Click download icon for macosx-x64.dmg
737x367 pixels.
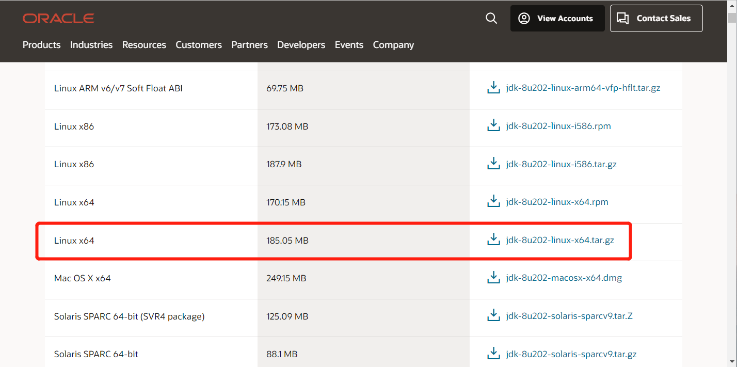click(494, 278)
